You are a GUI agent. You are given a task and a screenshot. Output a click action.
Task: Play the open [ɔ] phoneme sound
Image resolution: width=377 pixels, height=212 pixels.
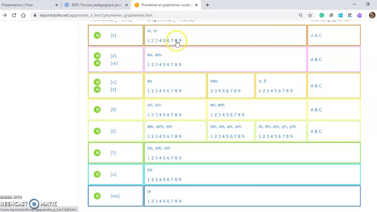pos(97,89)
